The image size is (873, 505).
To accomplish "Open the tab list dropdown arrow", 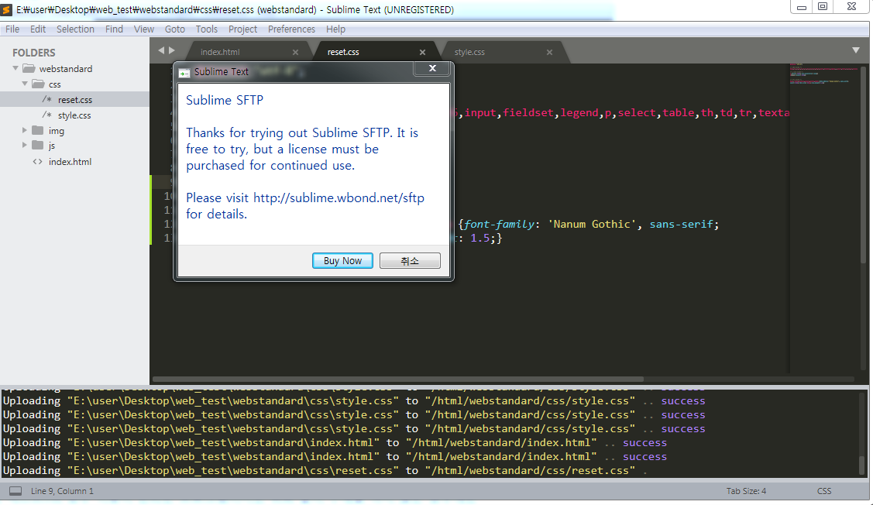I will click(856, 50).
